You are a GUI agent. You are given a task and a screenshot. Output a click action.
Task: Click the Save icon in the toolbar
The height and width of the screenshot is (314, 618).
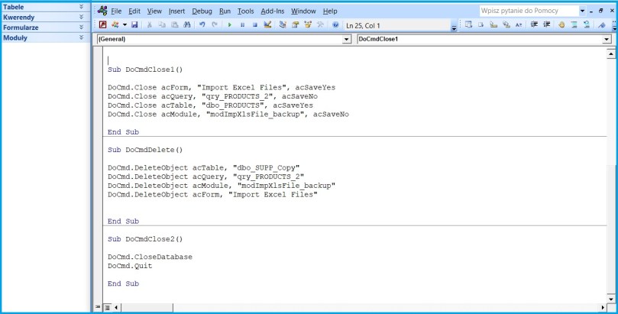[134, 25]
